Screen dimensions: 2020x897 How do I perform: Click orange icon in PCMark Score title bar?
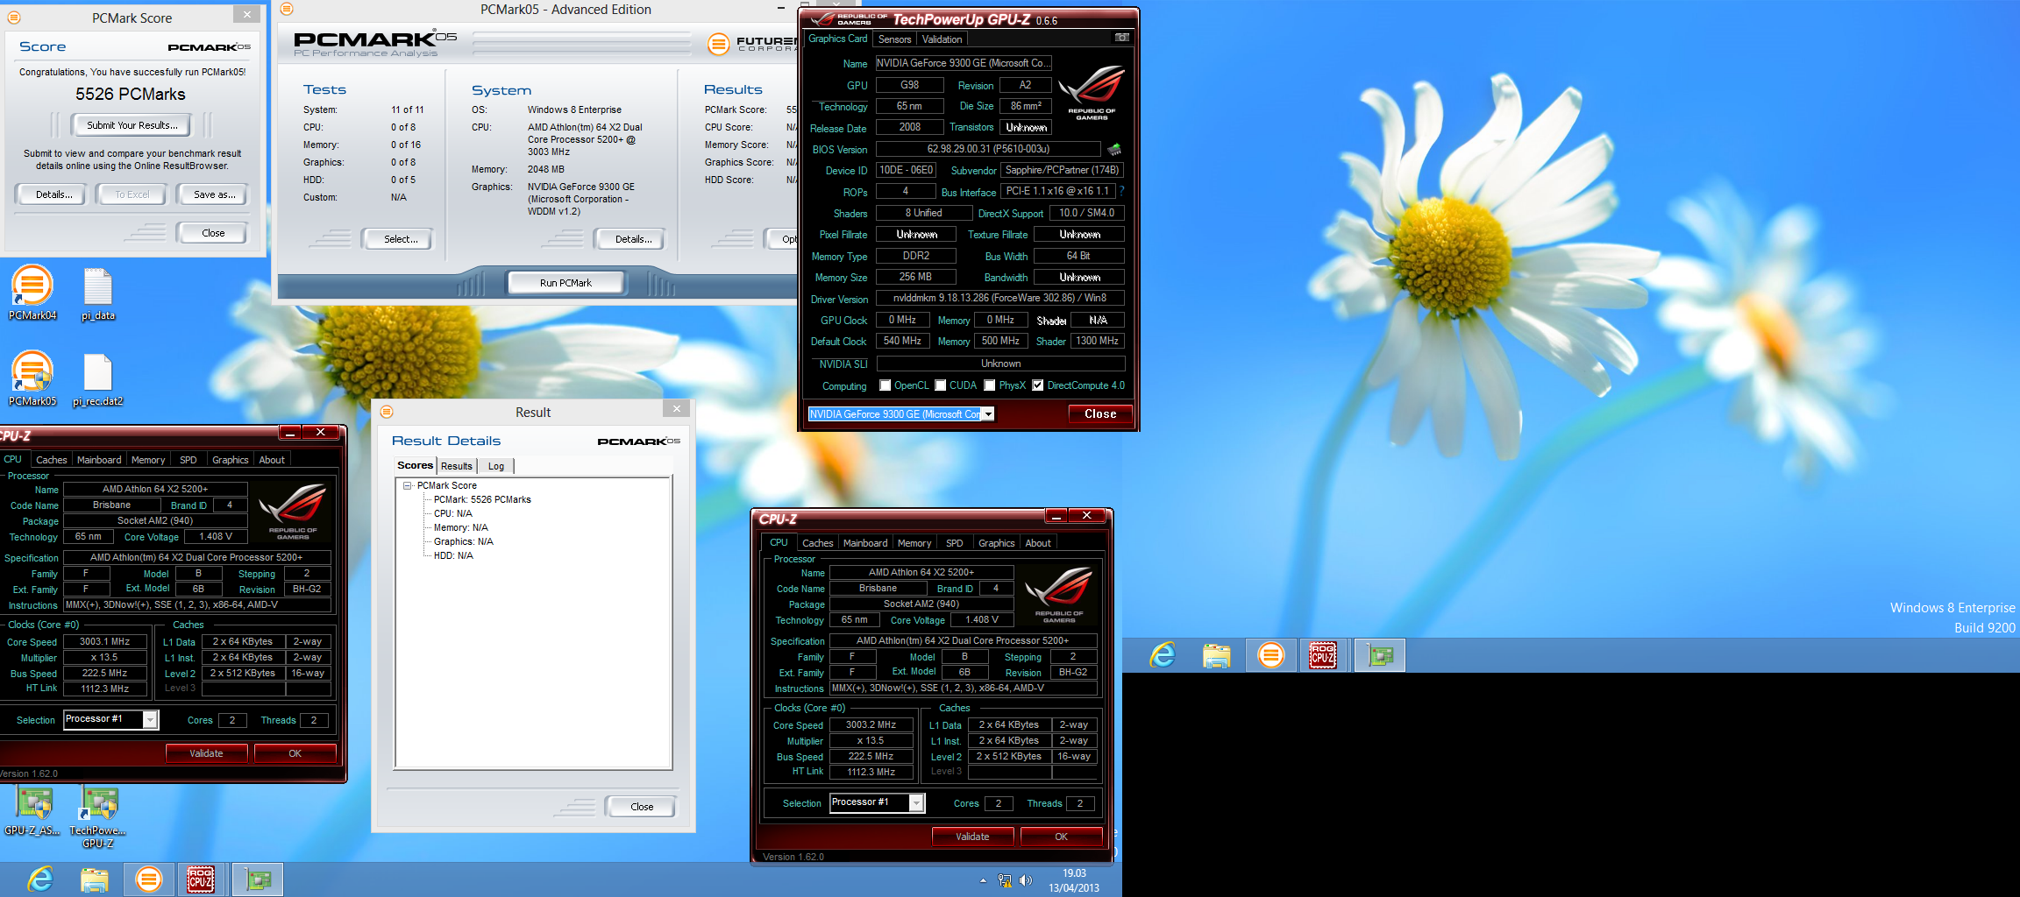[14, 17]
